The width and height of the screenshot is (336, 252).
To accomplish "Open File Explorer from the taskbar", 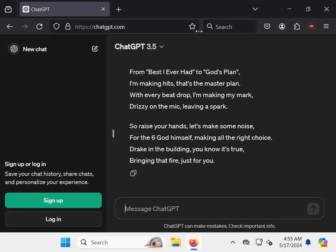I will pos(176,242).
